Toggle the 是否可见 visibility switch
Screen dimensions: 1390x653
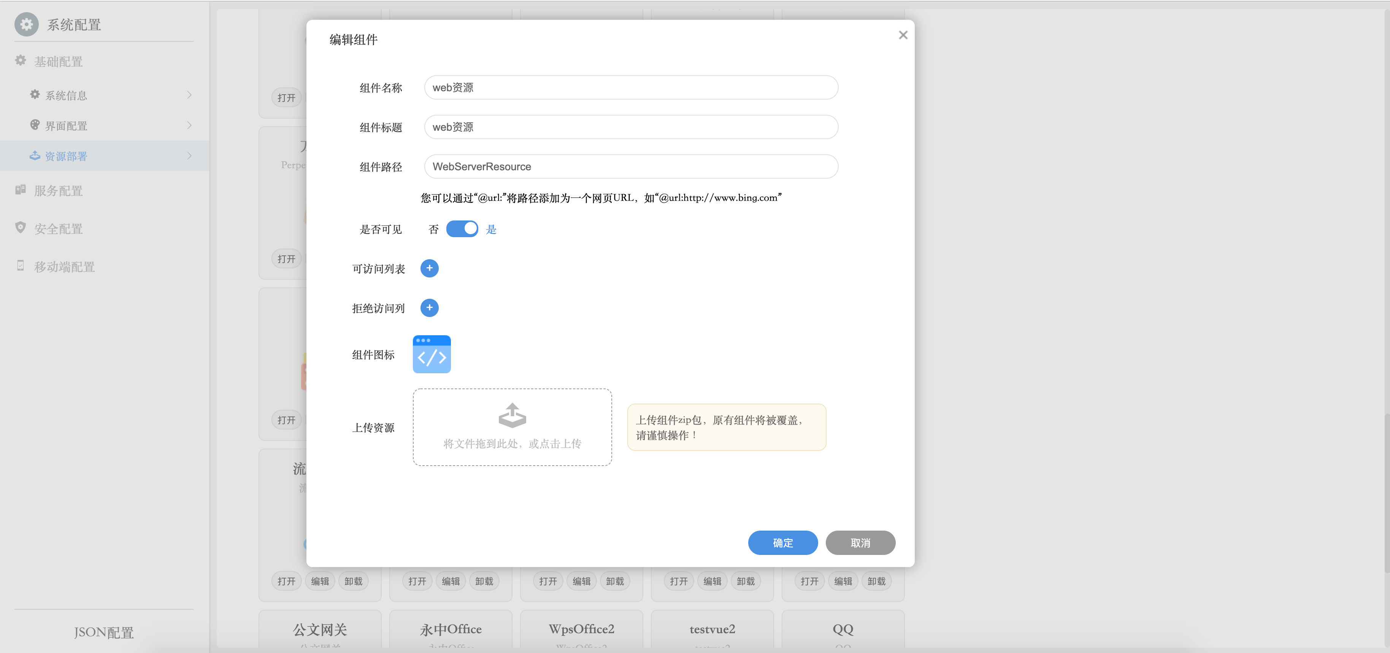(x=462, y=229)
